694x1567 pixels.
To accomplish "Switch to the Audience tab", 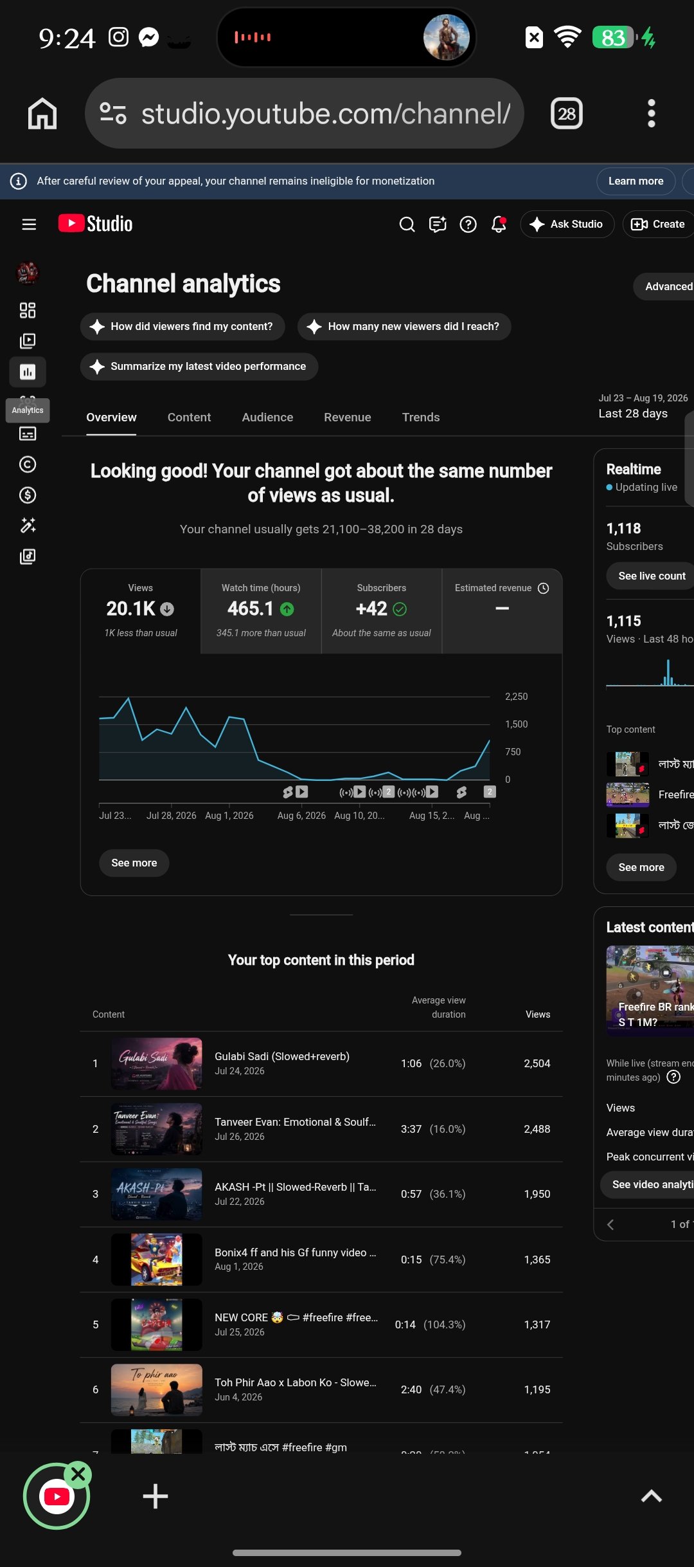I will pyautogui.click(x=267, y=417).
